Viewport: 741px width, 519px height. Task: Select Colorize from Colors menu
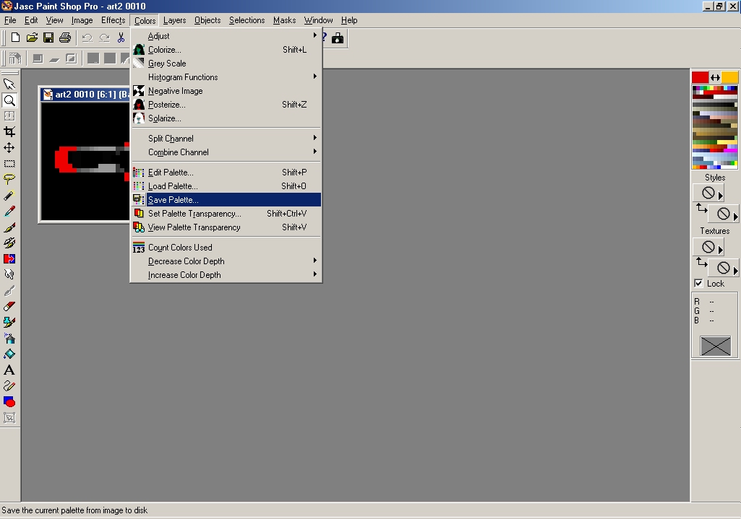click(226, 50)
